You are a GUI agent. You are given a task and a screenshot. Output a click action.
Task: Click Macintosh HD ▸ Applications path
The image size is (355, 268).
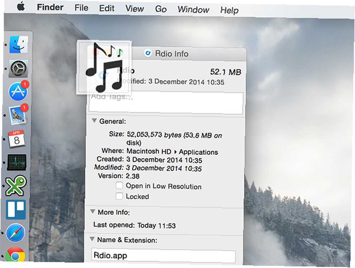point(172,151)
